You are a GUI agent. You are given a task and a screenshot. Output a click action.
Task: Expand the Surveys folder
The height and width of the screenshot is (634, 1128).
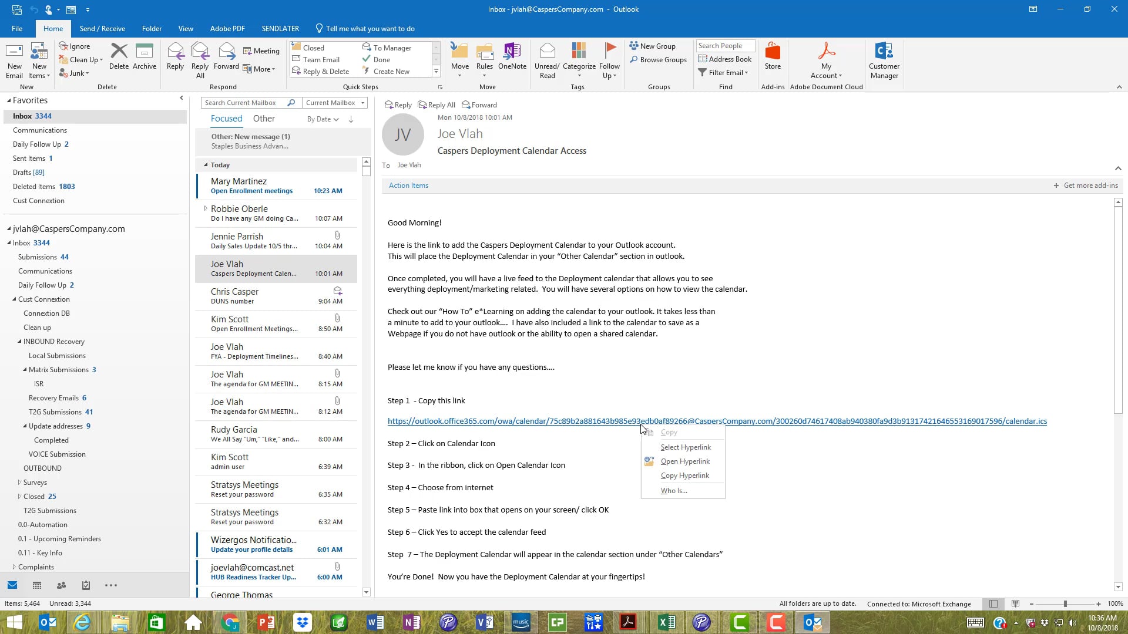tap(19, 483)
